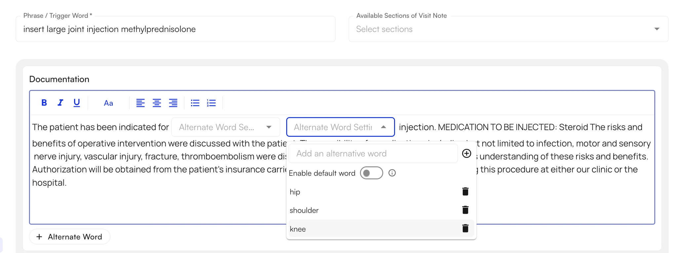Enable the default word toggle
The height and width of the screenshot is (253, 677).
[x=372, y=173]
